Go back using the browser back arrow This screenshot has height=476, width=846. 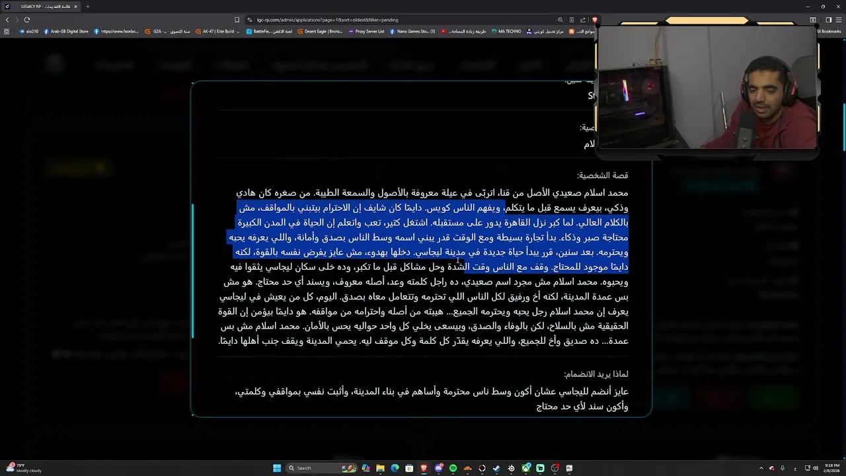point(7,20)
